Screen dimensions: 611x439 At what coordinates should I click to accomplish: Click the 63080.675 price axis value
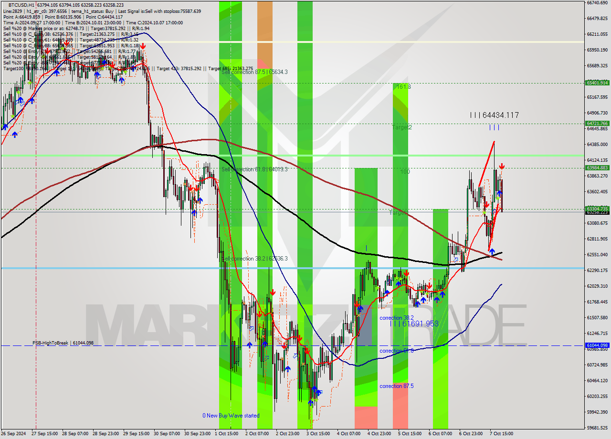(x=597, y=223)
